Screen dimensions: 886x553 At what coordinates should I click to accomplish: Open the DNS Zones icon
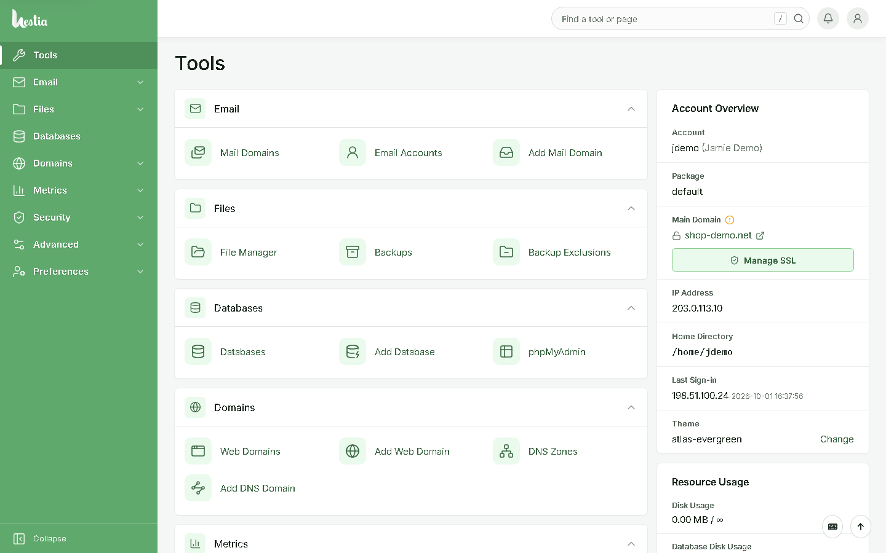coord(506,451)
